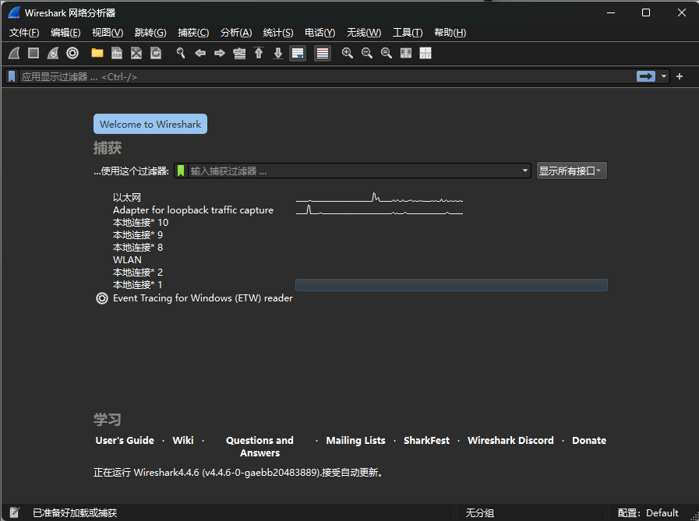The height and width of the screenshot is (521, 699).
Task: Open Mailing Lists link
Action: 356,440
